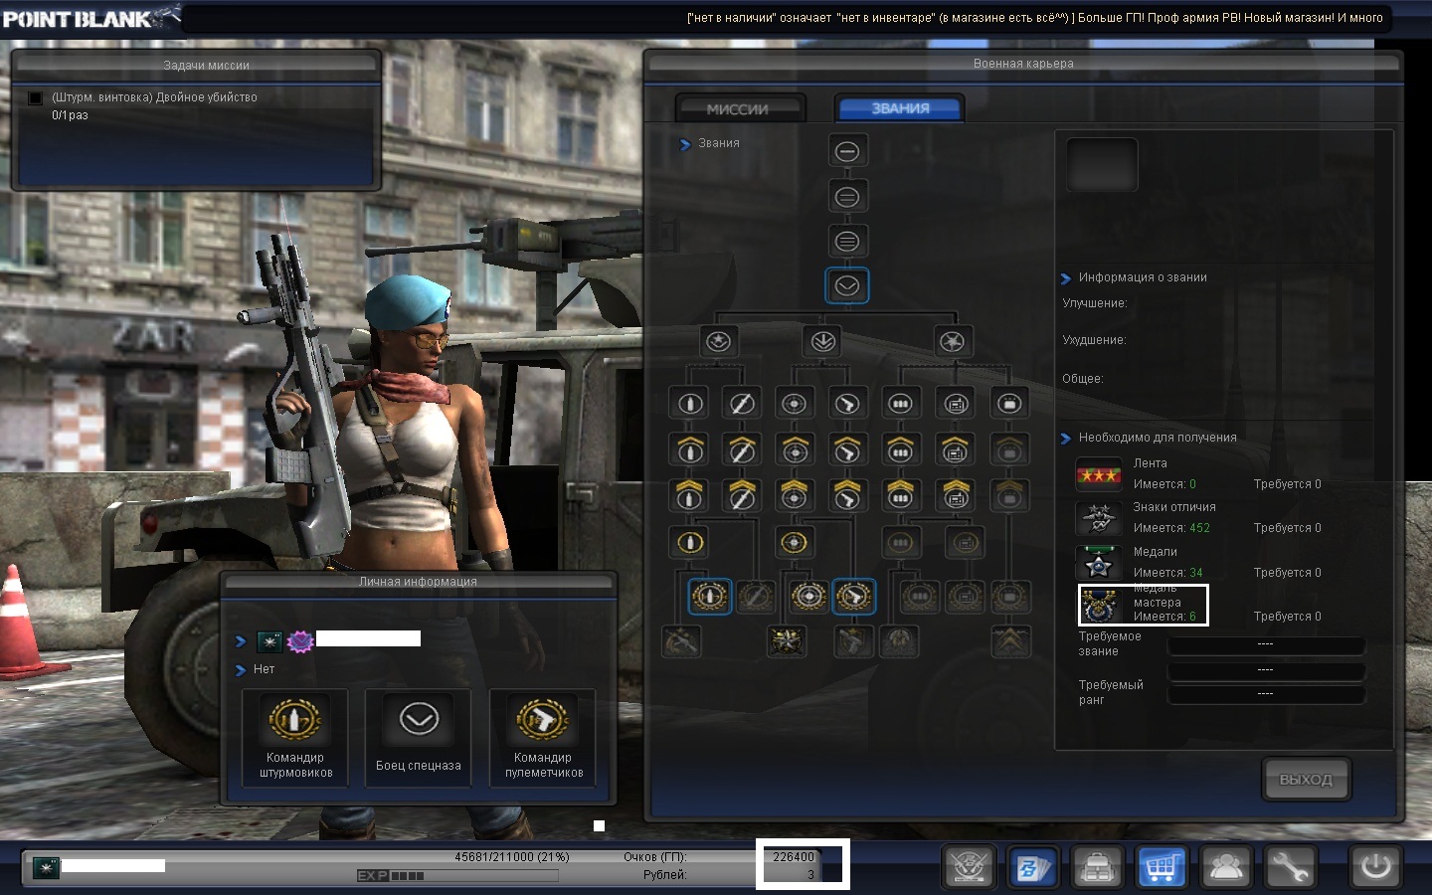
Task: Select the plain crosshair rank badge
Action: 795,404
